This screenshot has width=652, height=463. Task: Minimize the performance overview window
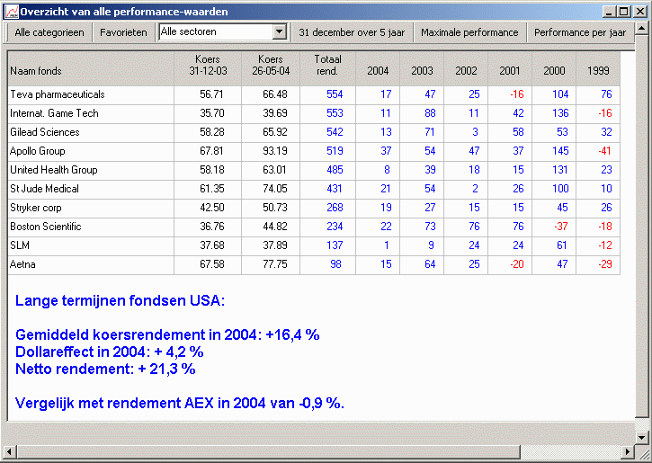(x=609, y=12)
